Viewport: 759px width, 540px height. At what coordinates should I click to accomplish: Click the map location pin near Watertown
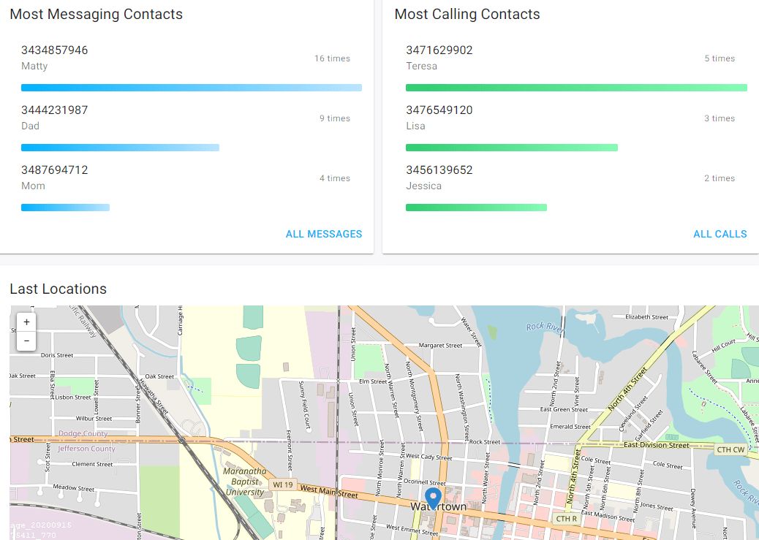click(434, 497)
